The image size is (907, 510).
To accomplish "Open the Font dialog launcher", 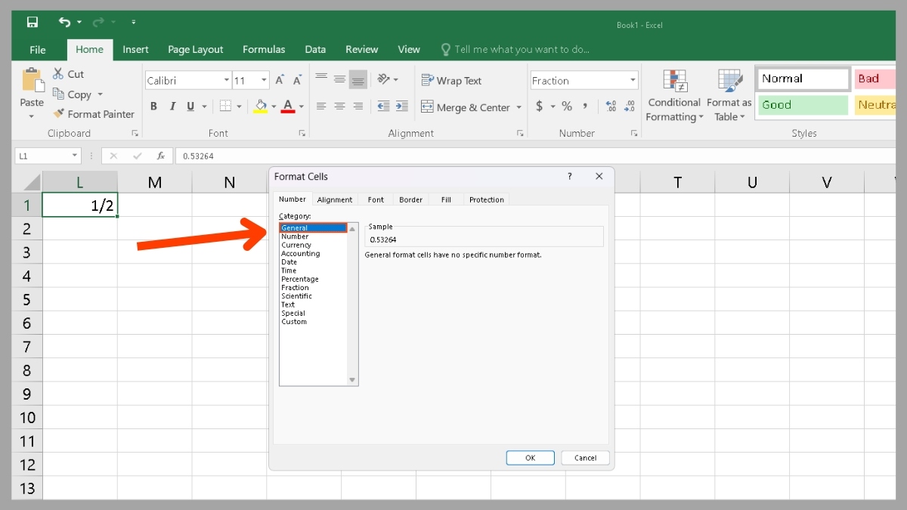I will click(x=302, y=133).
